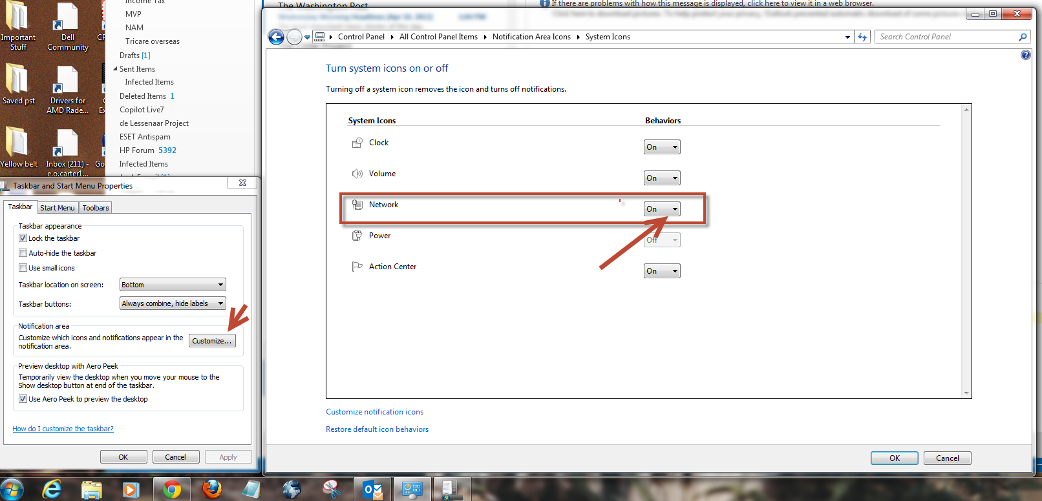Select the Taskbar tab
Screen dimensions: 1042x501
click(x=20, y=207)
